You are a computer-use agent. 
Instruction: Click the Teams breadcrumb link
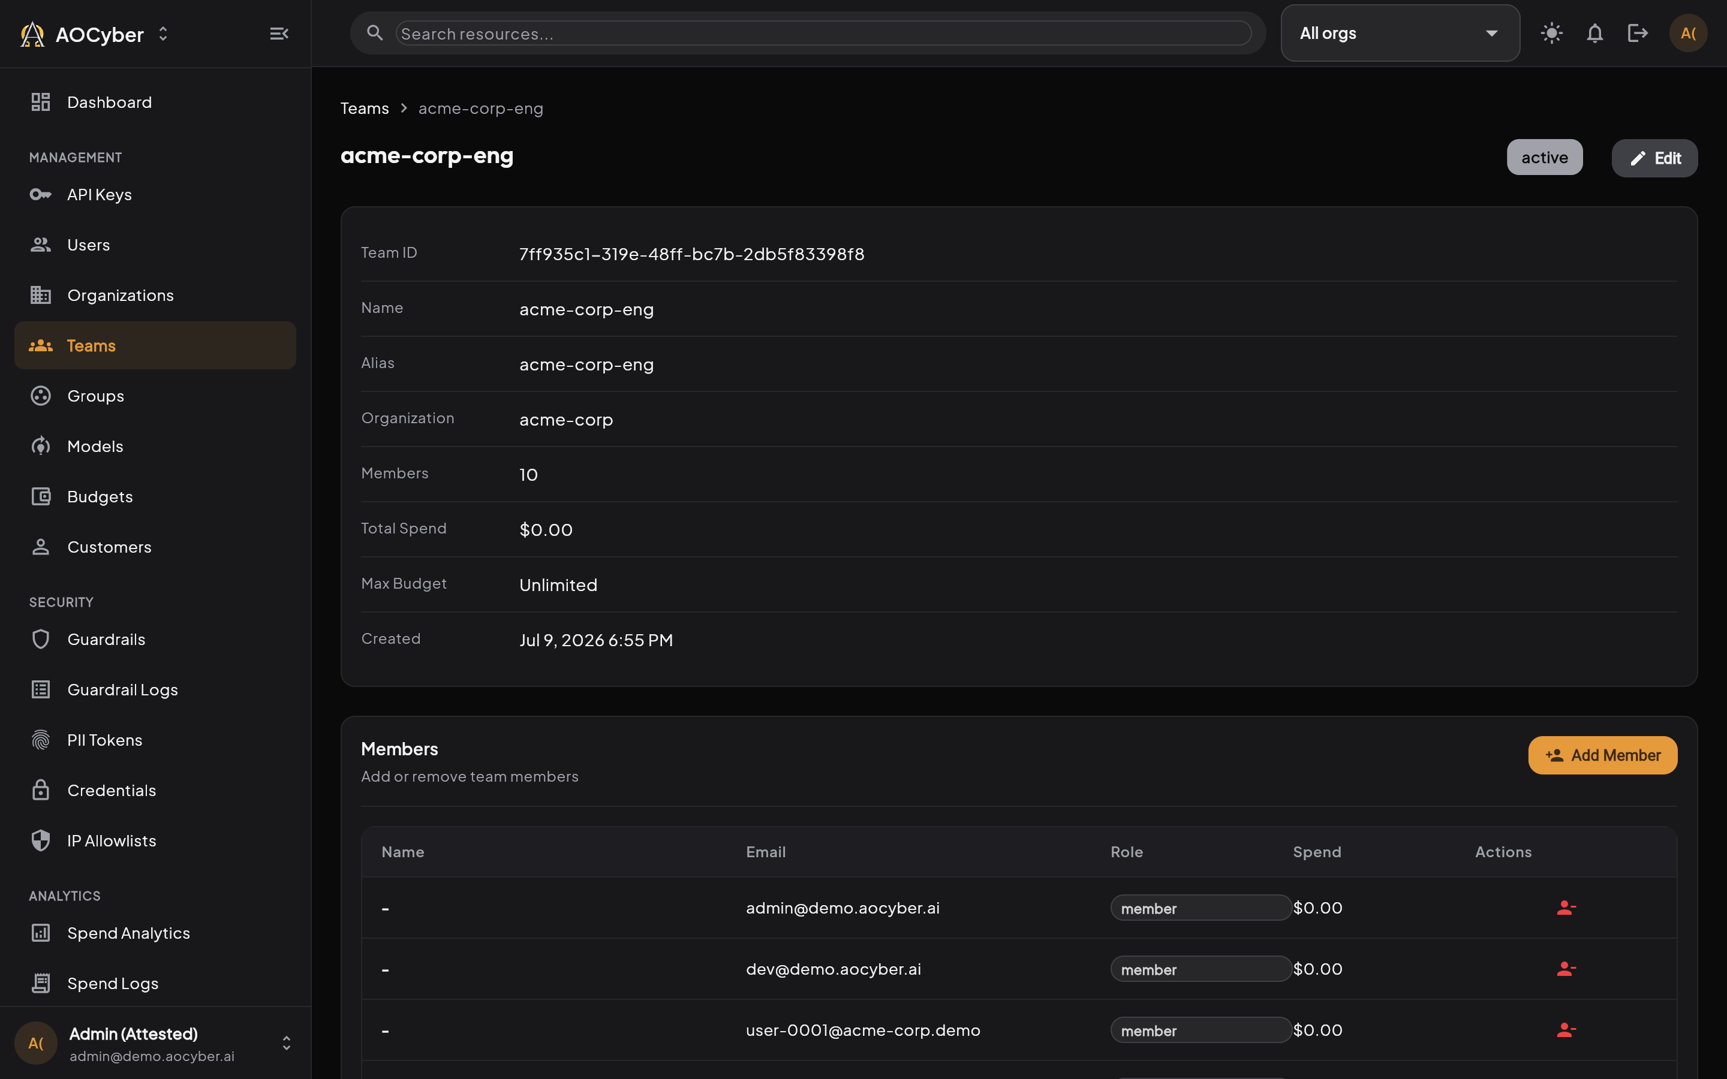click(x=365, y=108)
